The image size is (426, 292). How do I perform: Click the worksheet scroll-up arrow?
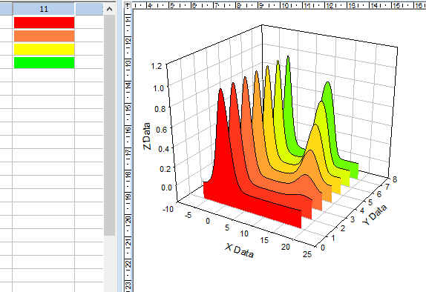click(x=109, y=9)
